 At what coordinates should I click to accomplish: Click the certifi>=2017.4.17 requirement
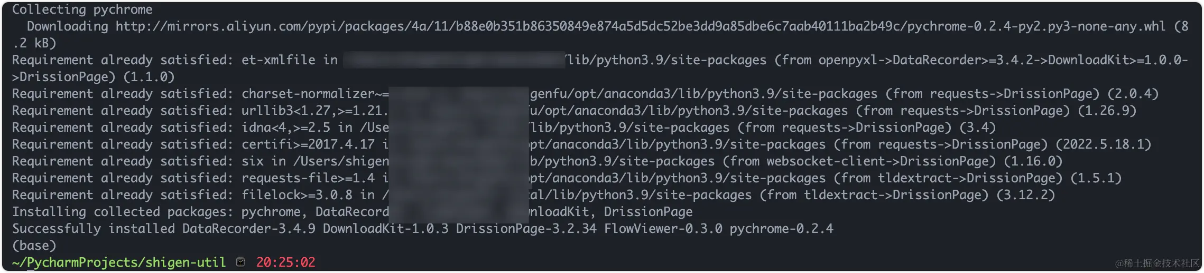click(x=308, y=144)
